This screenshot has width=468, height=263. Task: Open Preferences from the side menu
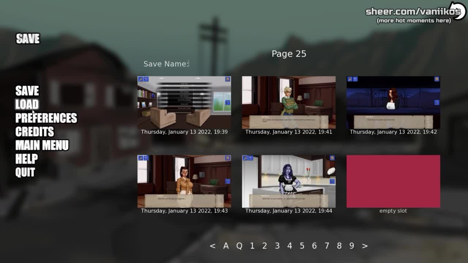tap(46, 118)
